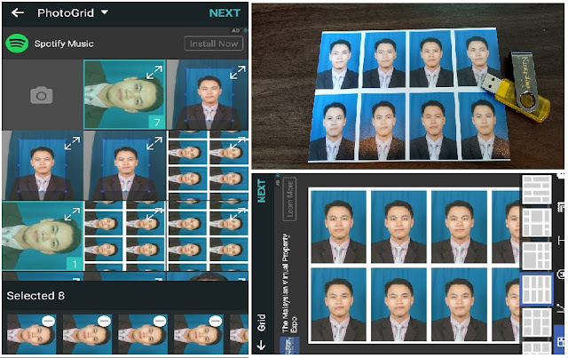The width and height of the screenshot is (568, 358).
Task: Click the Install Now button
Action: pos(213,44)
